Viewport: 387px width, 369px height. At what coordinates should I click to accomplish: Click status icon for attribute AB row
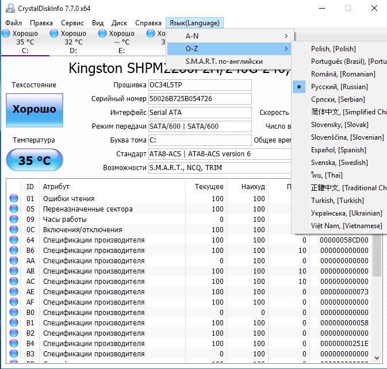[14, 271]
